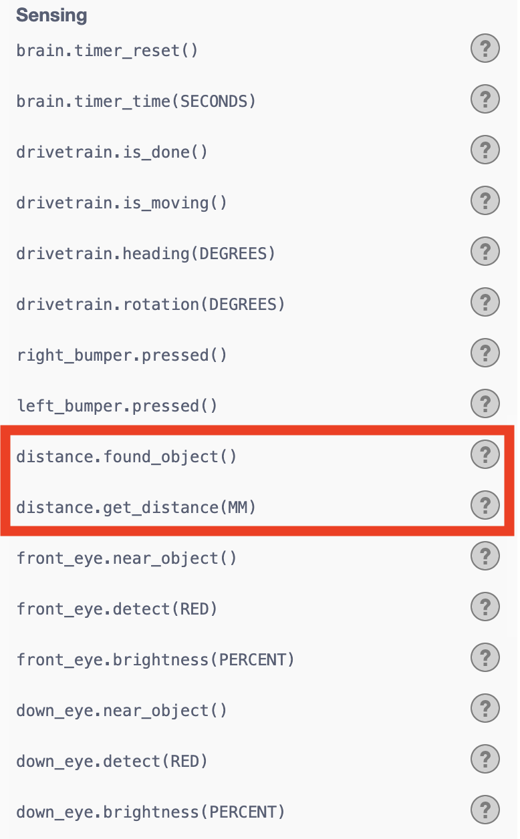
Task: Click the drivetrain.heading(DEGREES) command
Action: click(x=146, y=253)
